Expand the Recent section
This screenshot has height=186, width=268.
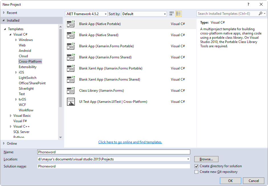(x=4, y=13)
